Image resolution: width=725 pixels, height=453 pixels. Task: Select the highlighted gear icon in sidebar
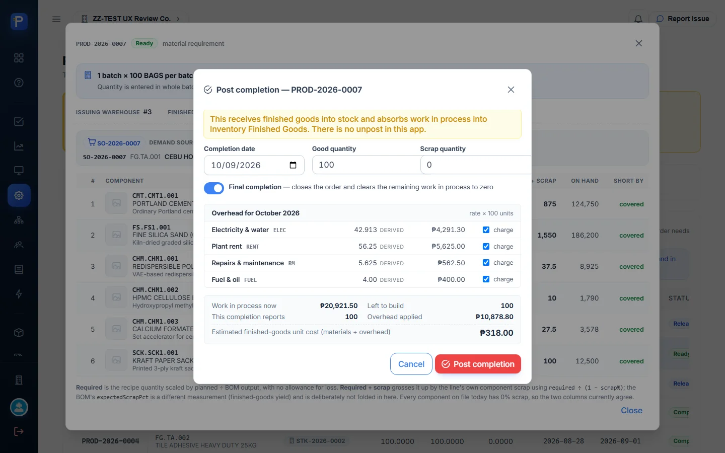click(19, 195)
